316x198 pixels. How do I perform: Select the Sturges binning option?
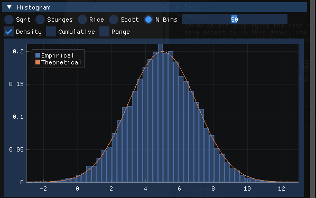tap(40, 20)
